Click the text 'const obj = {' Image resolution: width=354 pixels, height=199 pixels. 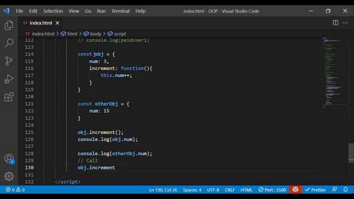pyautogui.click(x=96, y=54)
